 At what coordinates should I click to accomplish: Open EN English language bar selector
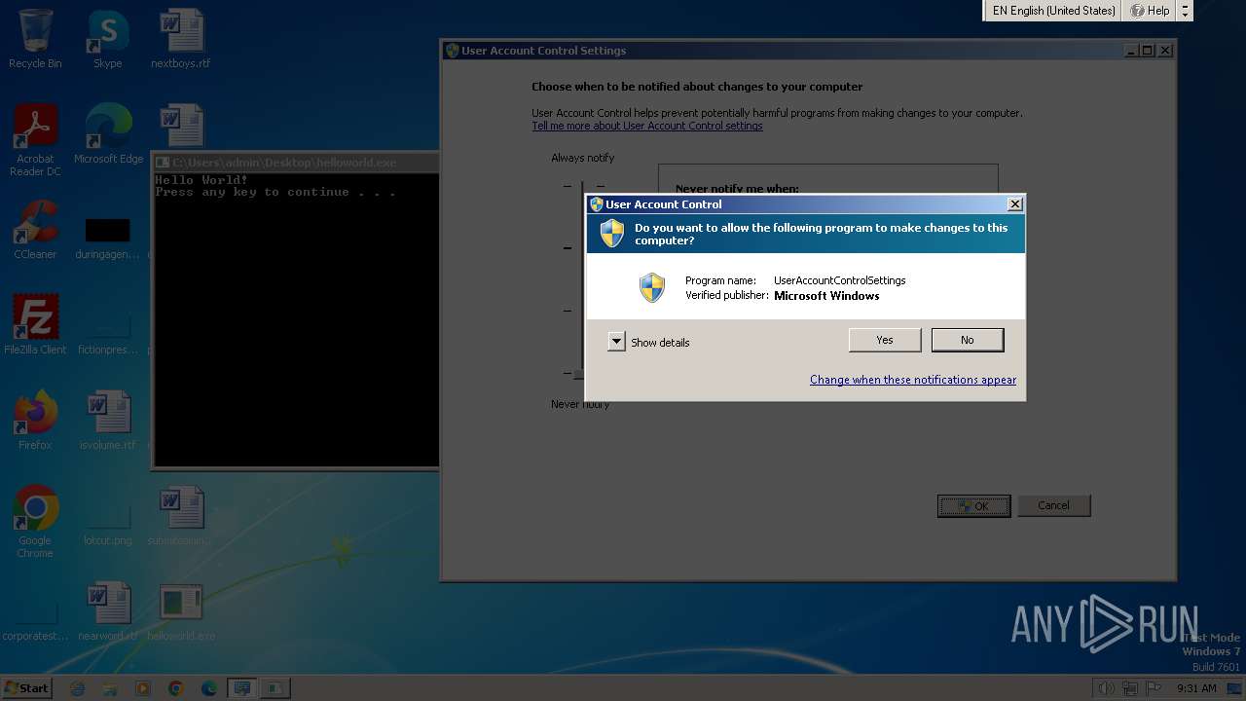[1054, 11]
